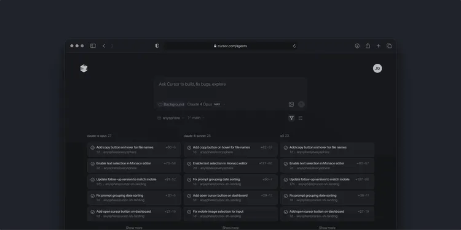Click check icon of sonnet 'Fix mobile image selection' card
Screen dimensions: 461x230
(x=189, y=212)
